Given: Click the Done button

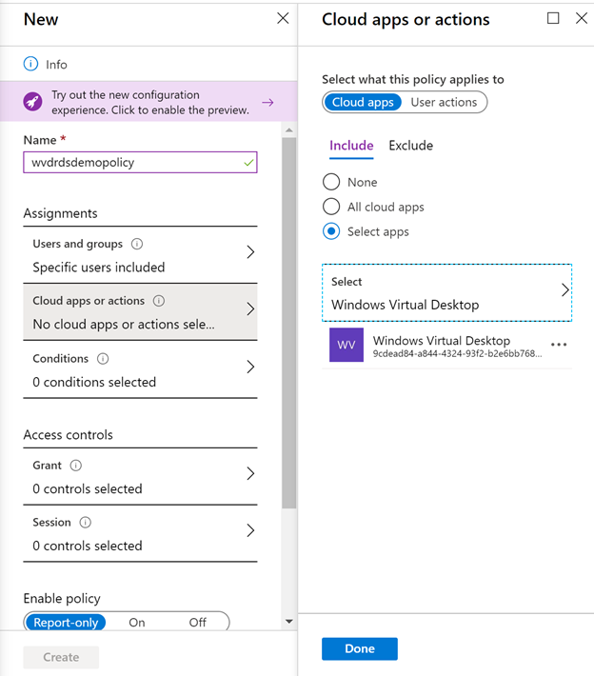Looking at the screenshot, I should click(x=360, y=648).
